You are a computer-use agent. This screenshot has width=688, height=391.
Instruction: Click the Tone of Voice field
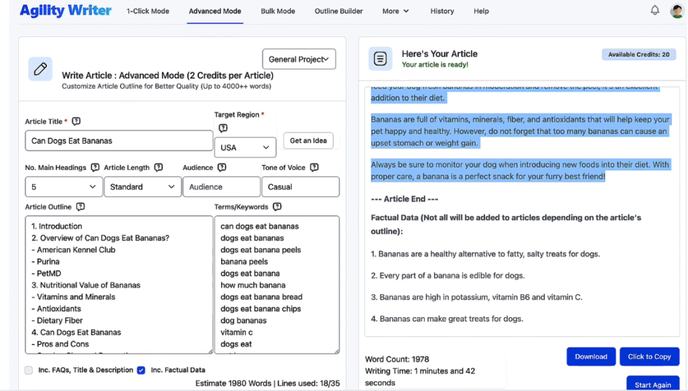(x=300, y=187)
